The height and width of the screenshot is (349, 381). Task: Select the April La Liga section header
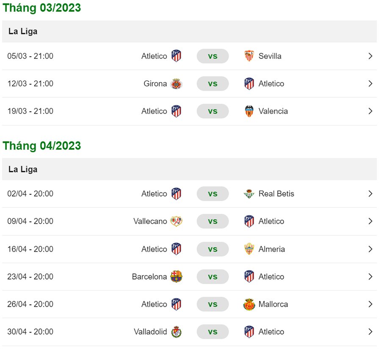tap(23, 169)
